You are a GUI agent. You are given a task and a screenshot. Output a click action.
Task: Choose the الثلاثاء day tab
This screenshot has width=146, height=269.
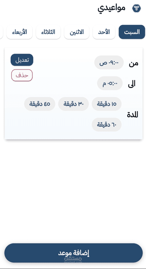tap(48, 32)
